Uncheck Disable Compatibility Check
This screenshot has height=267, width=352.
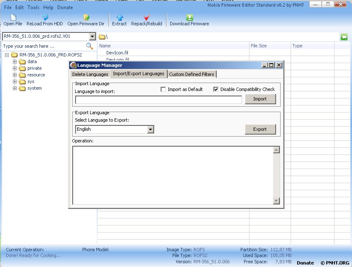click(x=216, y=89)
